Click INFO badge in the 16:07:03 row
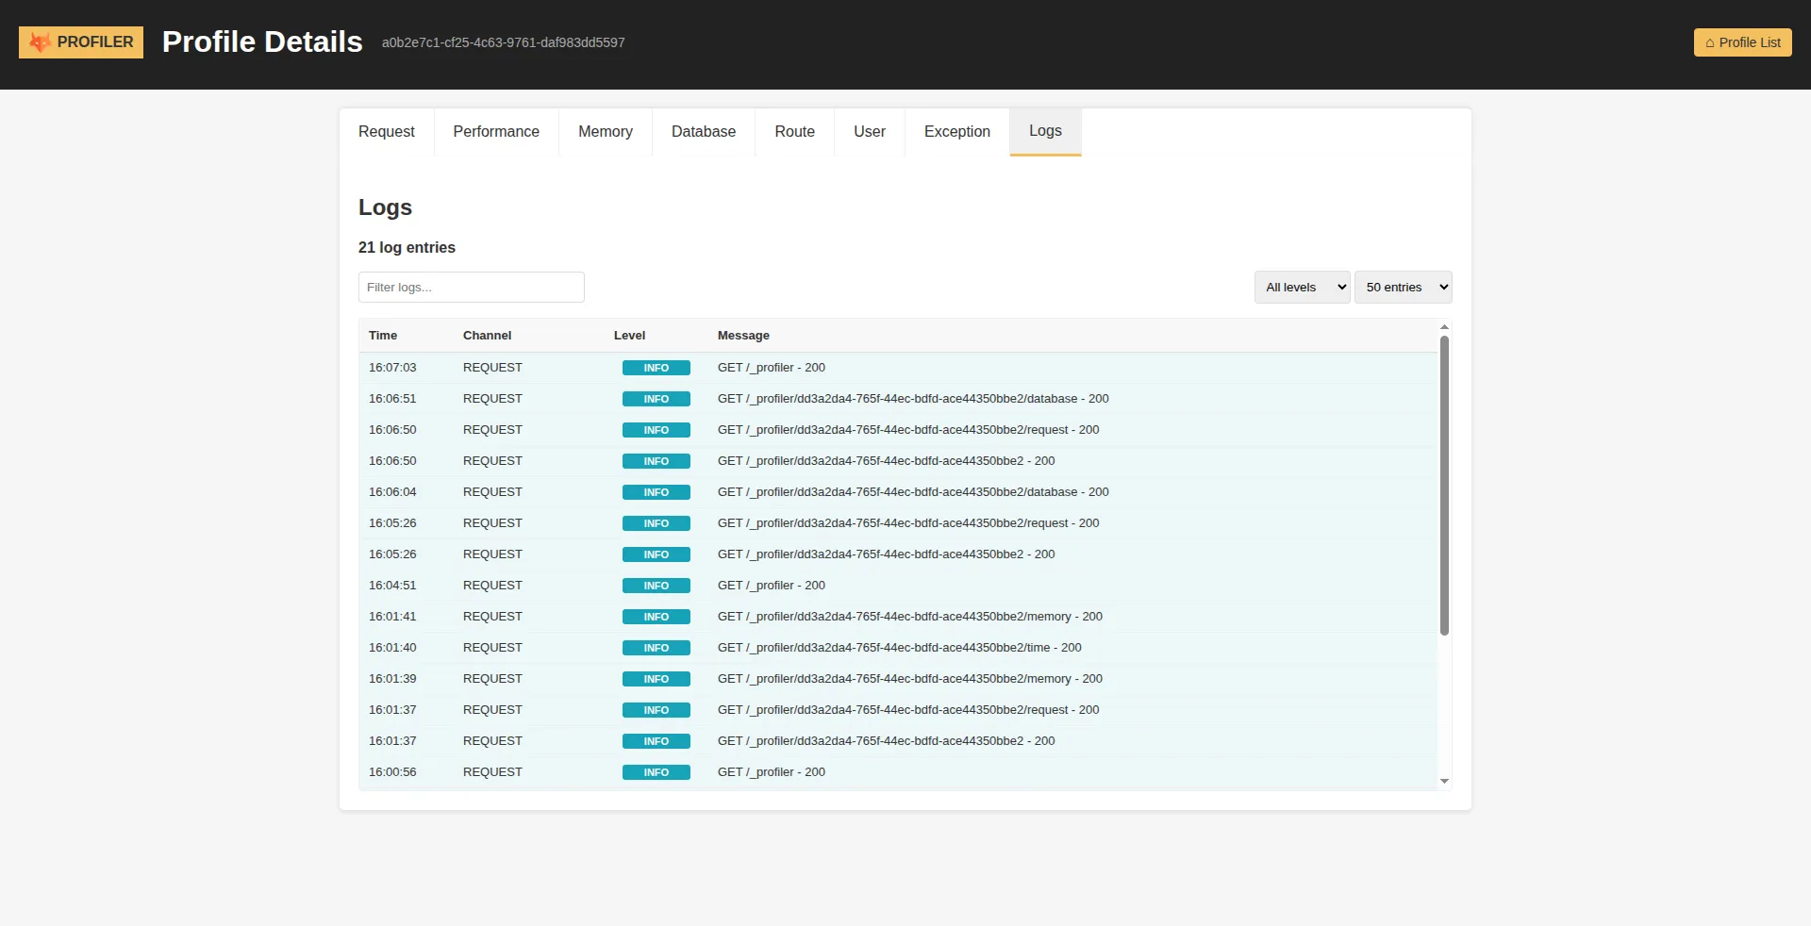This screenshot has height=926, width=1811. 656,368
